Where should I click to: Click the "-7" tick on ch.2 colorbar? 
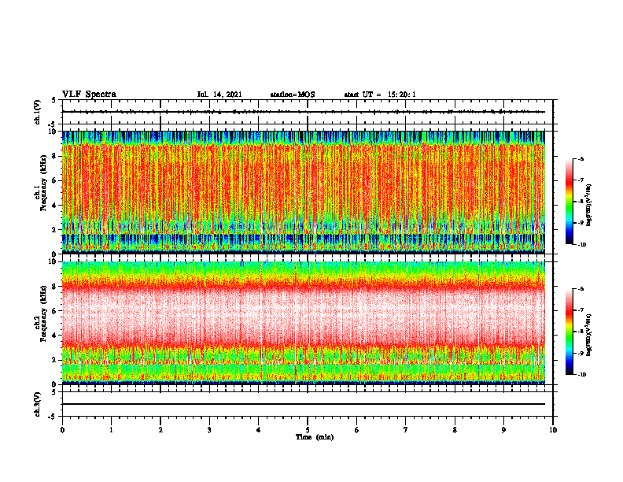[581, 310]
